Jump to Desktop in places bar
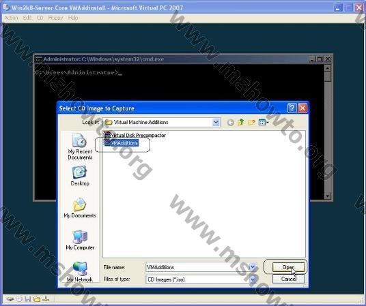This screenshot has height=306, width=366. click(x=80, y=176)
